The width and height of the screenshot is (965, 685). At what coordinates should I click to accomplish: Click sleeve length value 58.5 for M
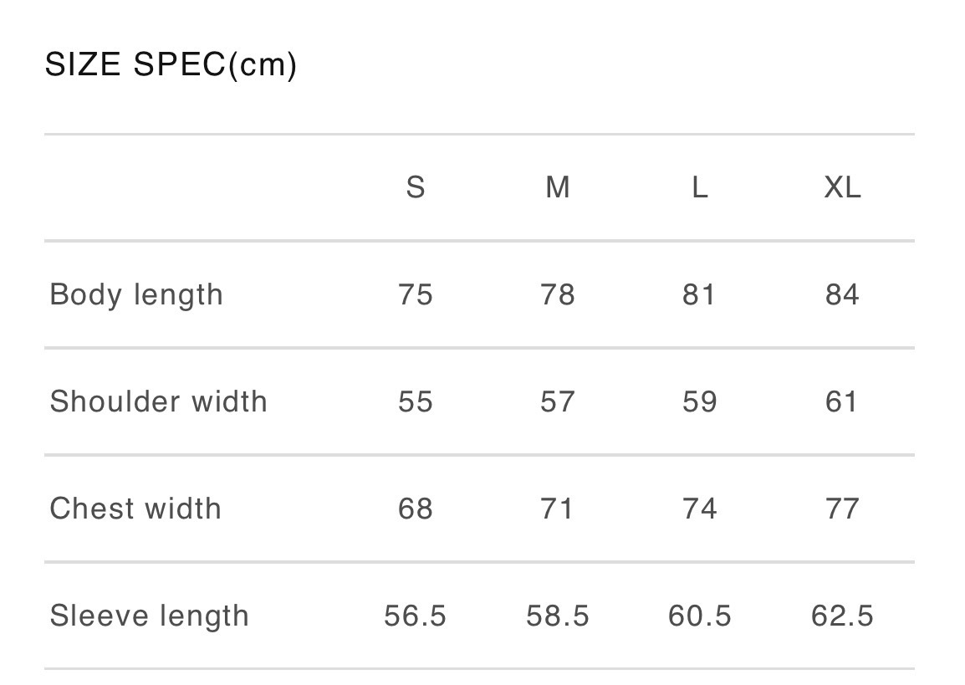pyautogui.click(x=558, y=616)
